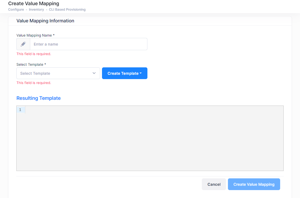Click the chevron arrow in Select Template
Viewport: 300px width, 198px height.
[x=94, y=73]
